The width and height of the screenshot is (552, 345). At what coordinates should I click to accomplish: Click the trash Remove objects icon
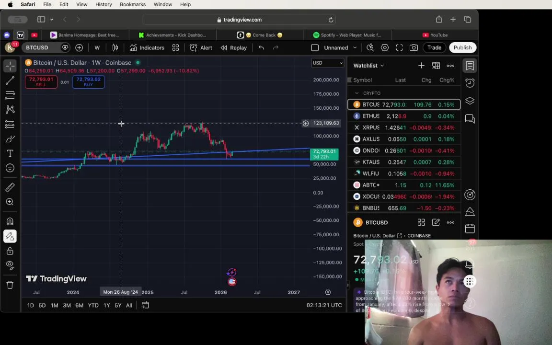[x=10, y=285]
